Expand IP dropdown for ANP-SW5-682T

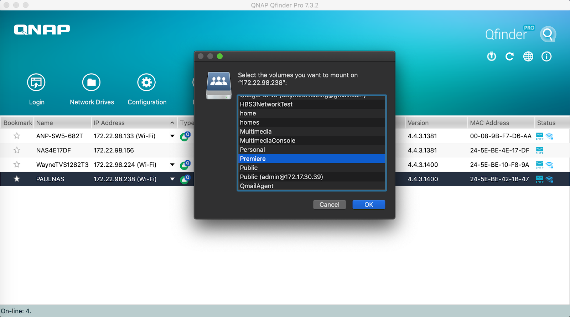(x=172, y=136)
